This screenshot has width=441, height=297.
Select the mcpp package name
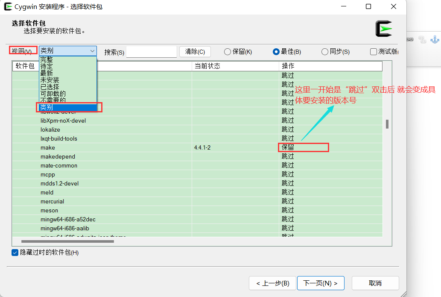pyautogui.click(x=48, y=175)
